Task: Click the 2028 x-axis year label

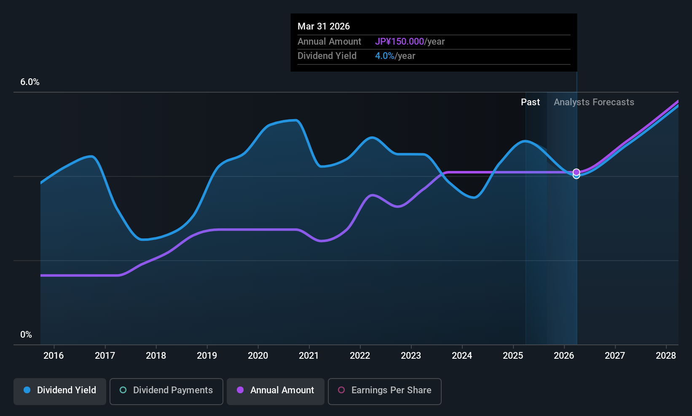Action: tap(666, 356)
